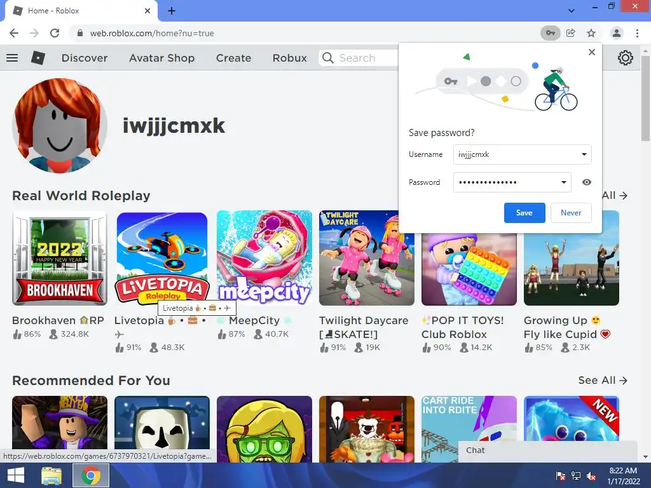Click See All for Recommended For You
Screen dimensions: 651x488
603,380
